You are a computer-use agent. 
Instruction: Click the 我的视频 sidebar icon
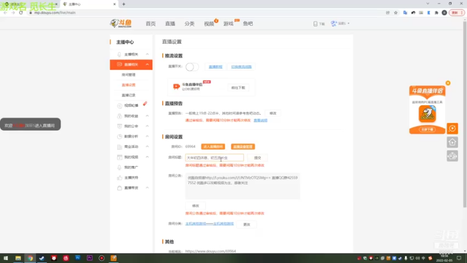click(x=120, y=157)
